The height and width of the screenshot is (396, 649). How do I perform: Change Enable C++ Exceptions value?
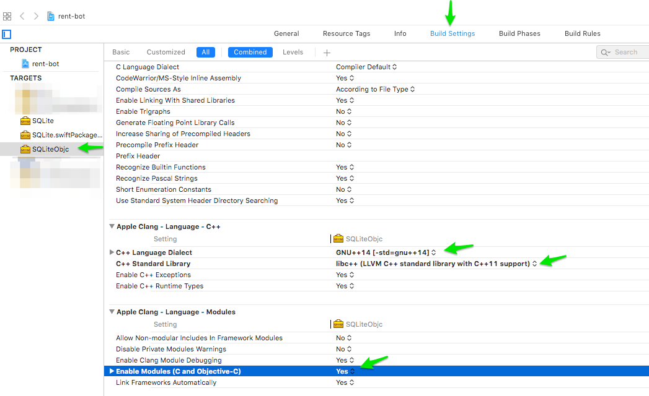(x=345, y=275)
